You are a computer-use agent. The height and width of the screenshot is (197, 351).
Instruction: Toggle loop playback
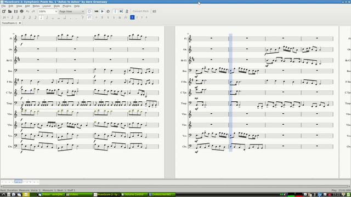[x=108, y=11]
